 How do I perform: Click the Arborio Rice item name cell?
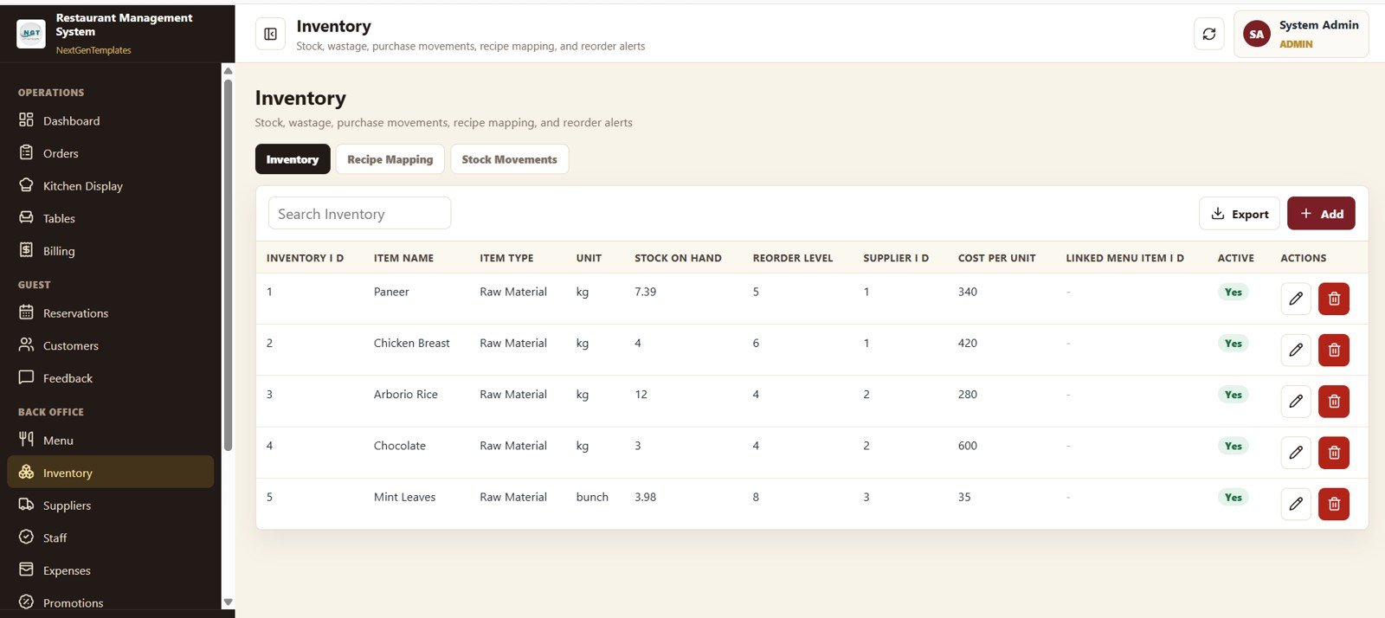(x=405, y=394)
